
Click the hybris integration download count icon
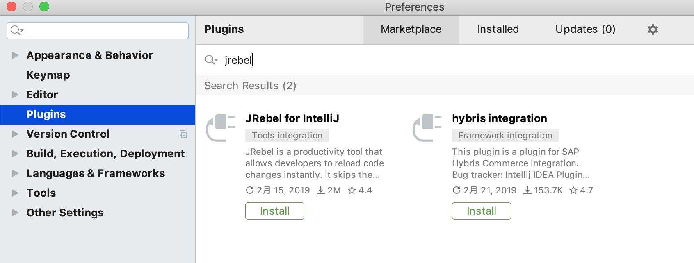coord(527,190)
